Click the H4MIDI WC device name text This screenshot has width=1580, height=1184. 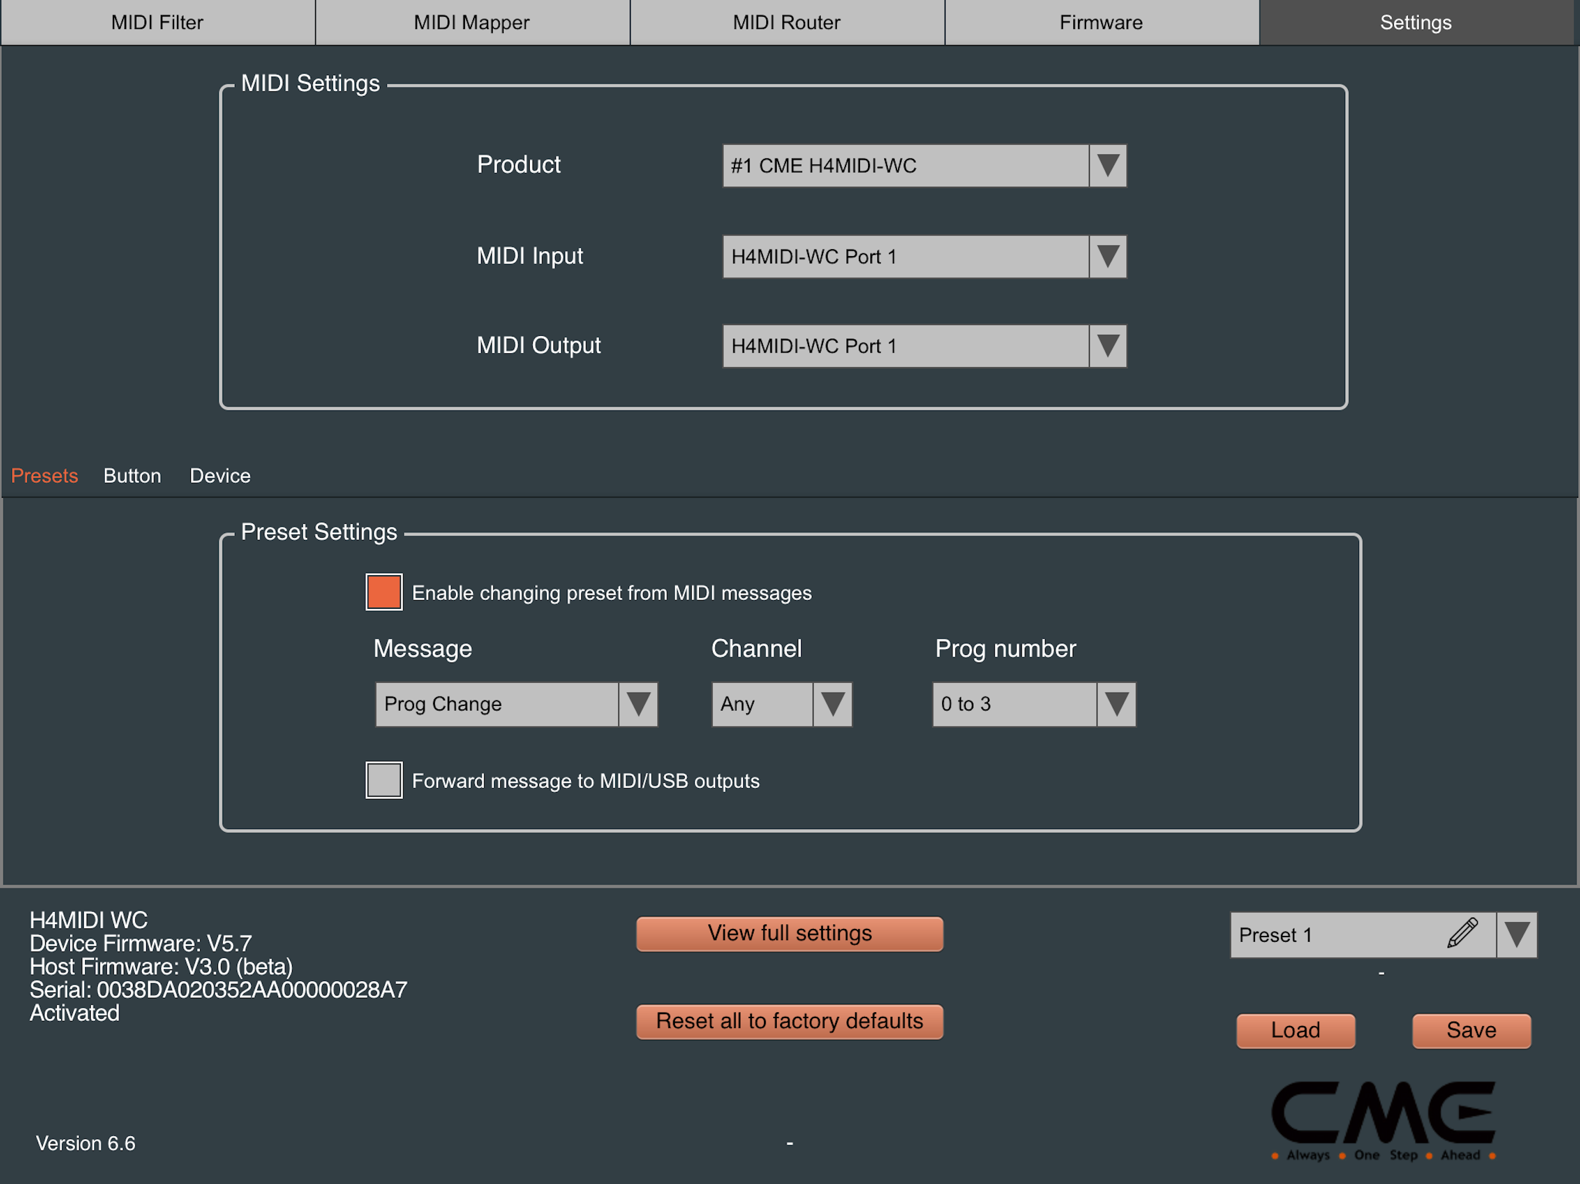88,920
